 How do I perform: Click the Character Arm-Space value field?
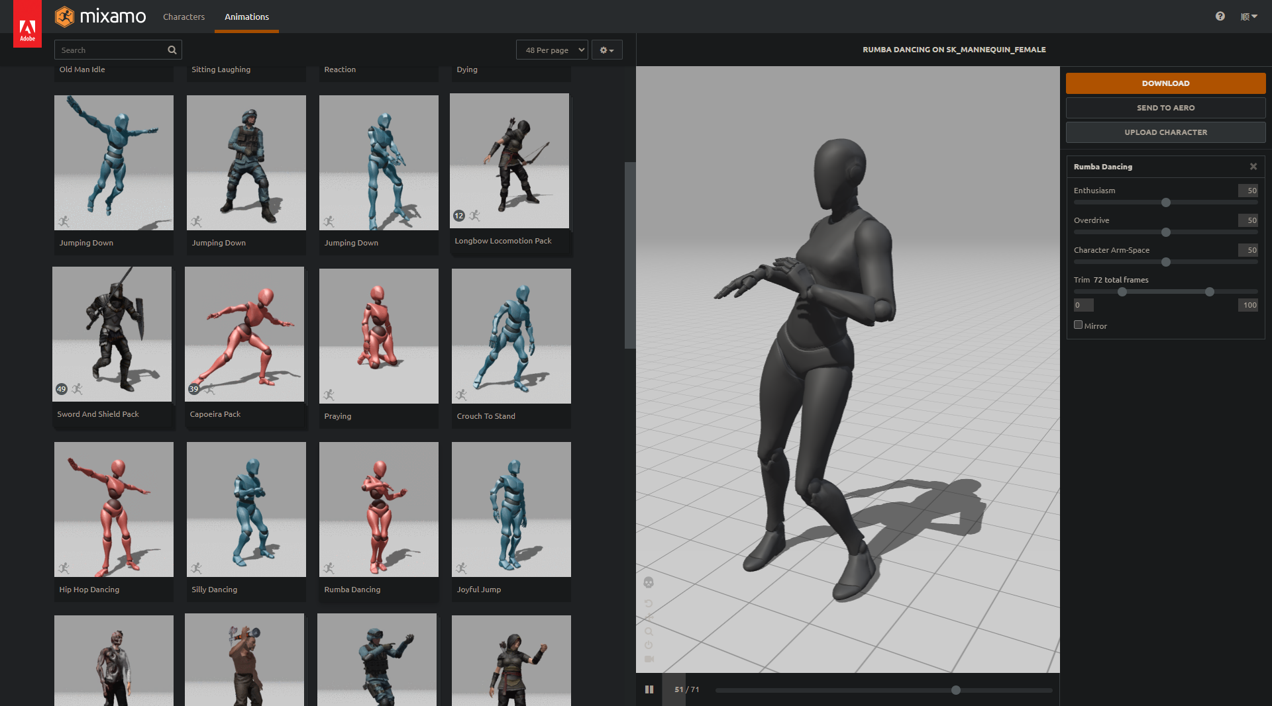pos(1248,250)
